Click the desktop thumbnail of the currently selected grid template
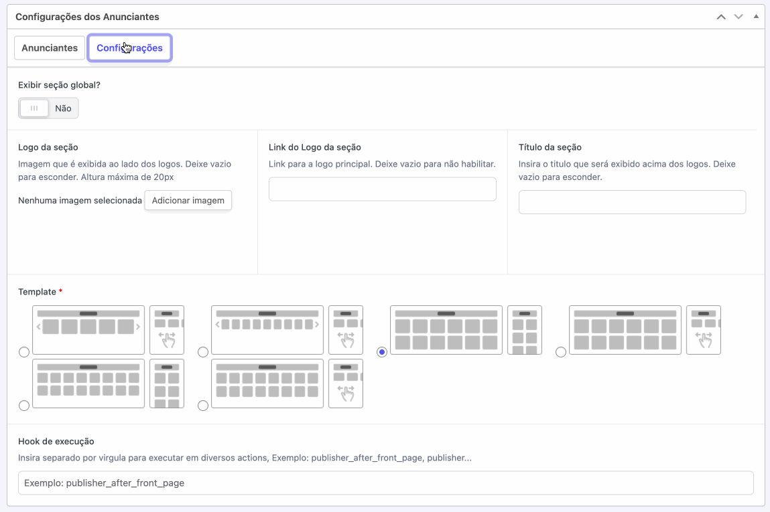The image size is (770, 512). pyautogui.click(x=446, y=330)
